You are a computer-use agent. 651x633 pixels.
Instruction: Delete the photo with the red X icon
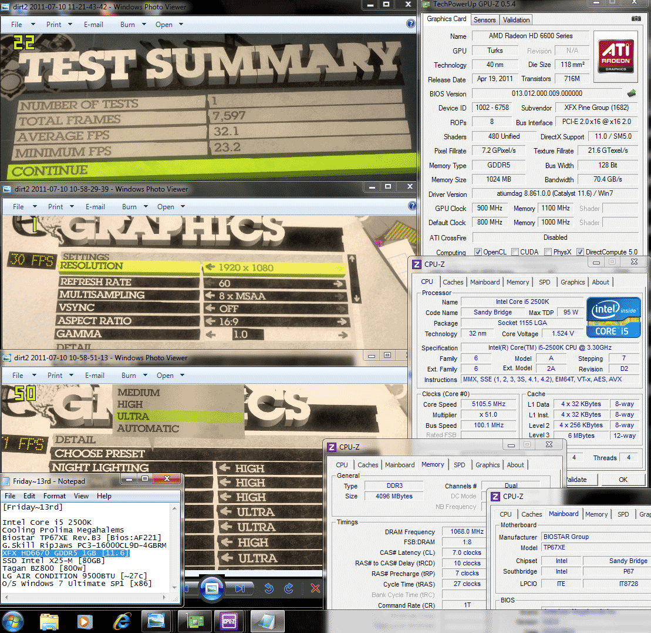(x=315, y=588)
